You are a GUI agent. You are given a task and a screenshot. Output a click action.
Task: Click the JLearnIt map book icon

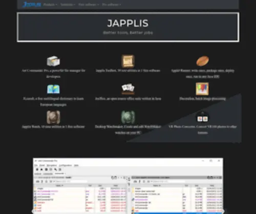click(x=53, y=89)
